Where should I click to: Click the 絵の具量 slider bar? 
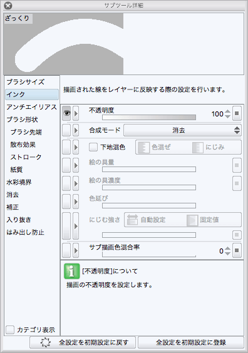pyautogui.click(x=149, y=169)
